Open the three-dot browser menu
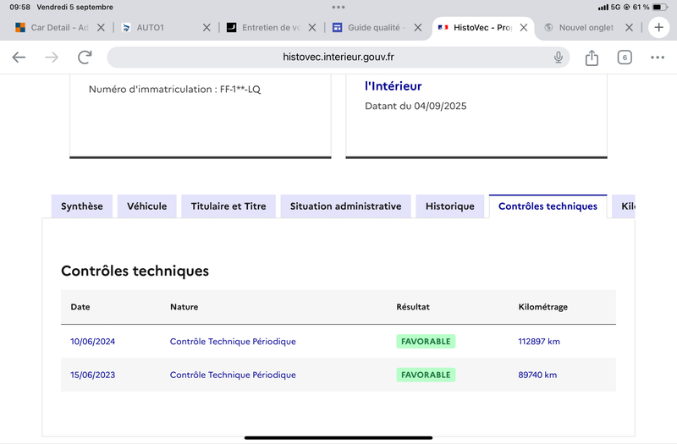Screen dimensions: 677x444 click(x=658, y=58)
